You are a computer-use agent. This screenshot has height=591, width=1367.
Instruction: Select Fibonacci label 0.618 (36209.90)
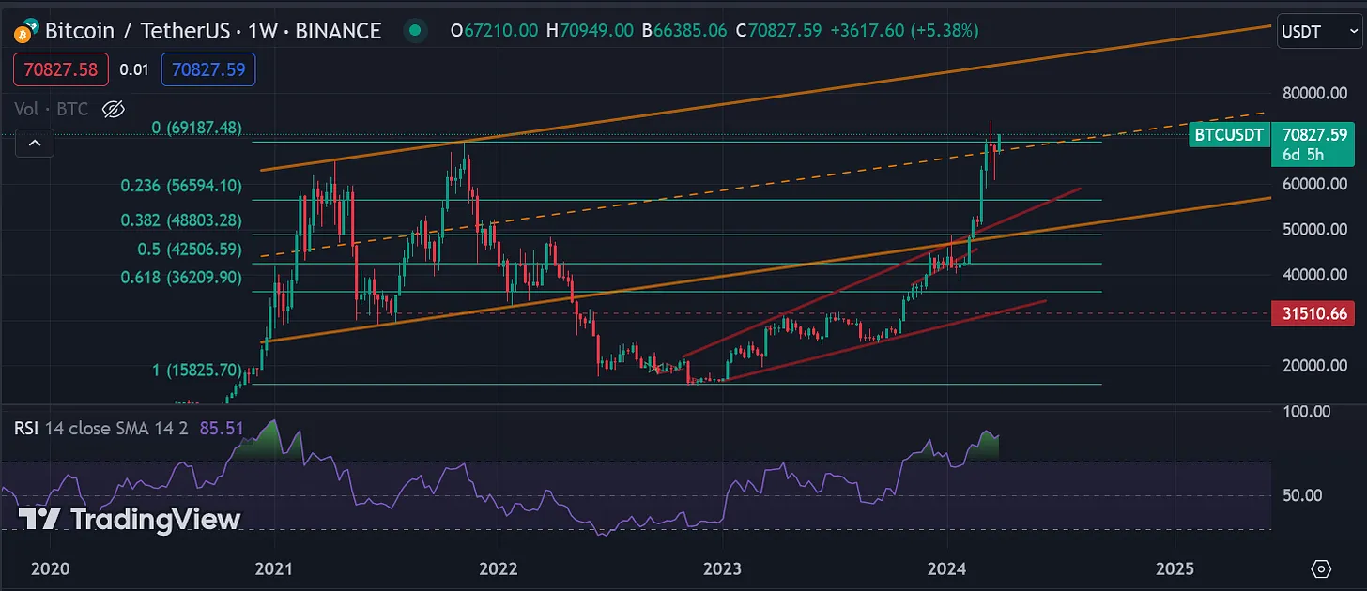[x=181, y=278]
